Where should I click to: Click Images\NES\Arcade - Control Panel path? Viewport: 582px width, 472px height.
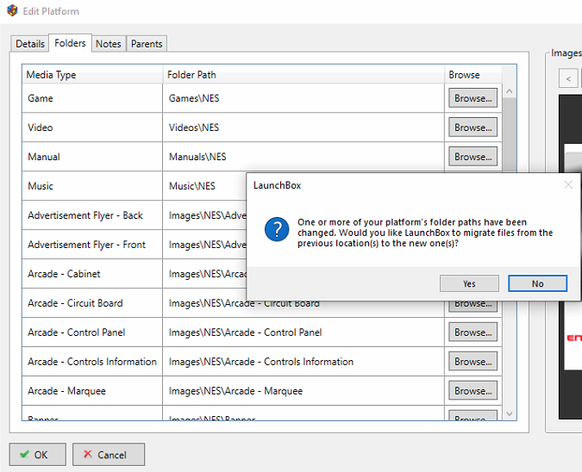pos(304,332)
